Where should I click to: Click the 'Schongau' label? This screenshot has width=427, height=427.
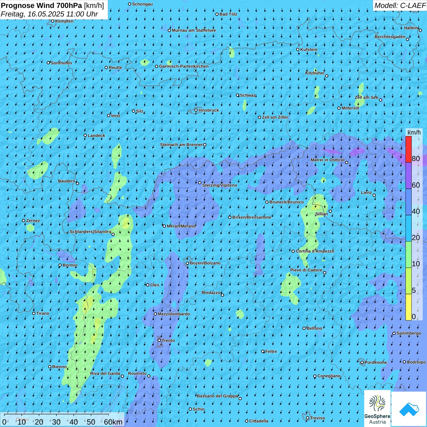[142, 4]
